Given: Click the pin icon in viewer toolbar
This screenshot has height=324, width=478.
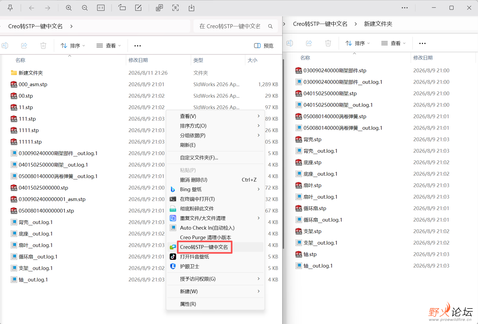Looking at the screenshot, I should (10, 8).
